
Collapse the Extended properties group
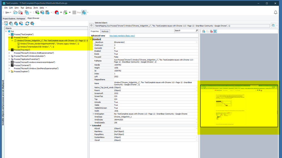[x=91, y=125]
